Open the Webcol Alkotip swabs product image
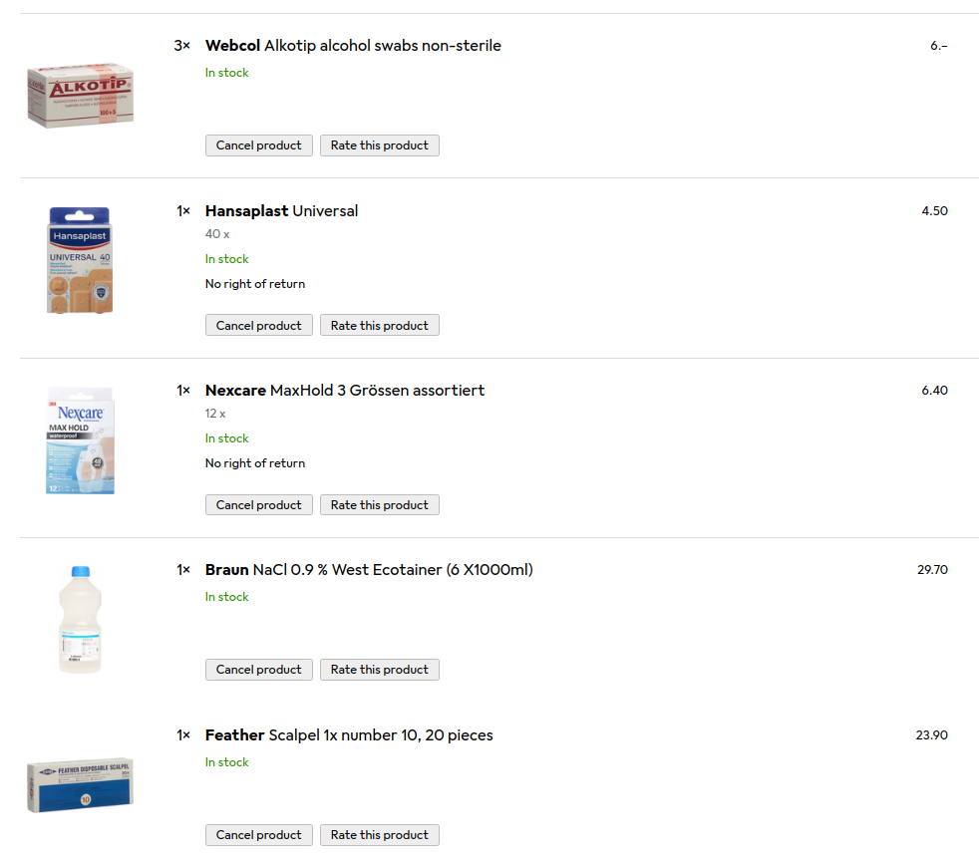This screenshot has height=865, width=979. pos(80,96)
